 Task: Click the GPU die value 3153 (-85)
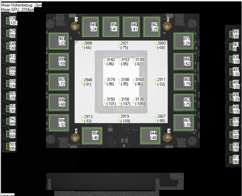tap(125, 62)
